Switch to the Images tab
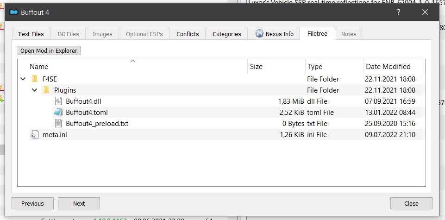 tap(102, 34)
